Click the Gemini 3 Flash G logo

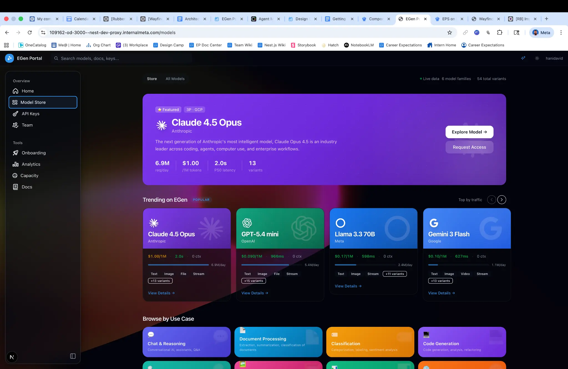[x=434, y=223]
